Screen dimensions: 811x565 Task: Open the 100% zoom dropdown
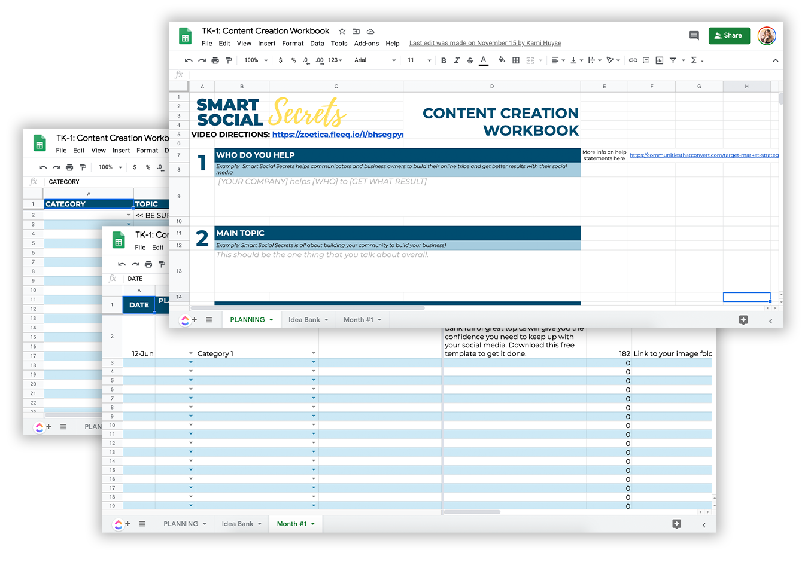(256, 60)
